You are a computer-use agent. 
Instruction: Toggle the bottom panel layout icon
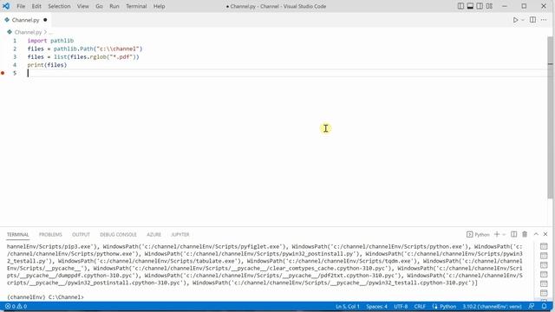pyautogui.click(x=470, y=6)
